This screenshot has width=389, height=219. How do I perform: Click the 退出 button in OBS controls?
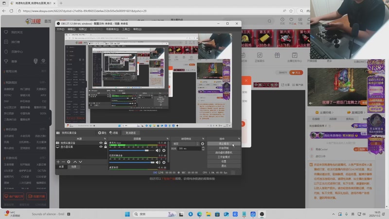click(224, 166)
